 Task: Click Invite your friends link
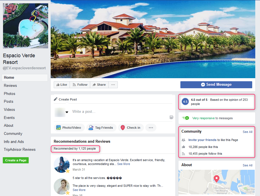[202, 140]
